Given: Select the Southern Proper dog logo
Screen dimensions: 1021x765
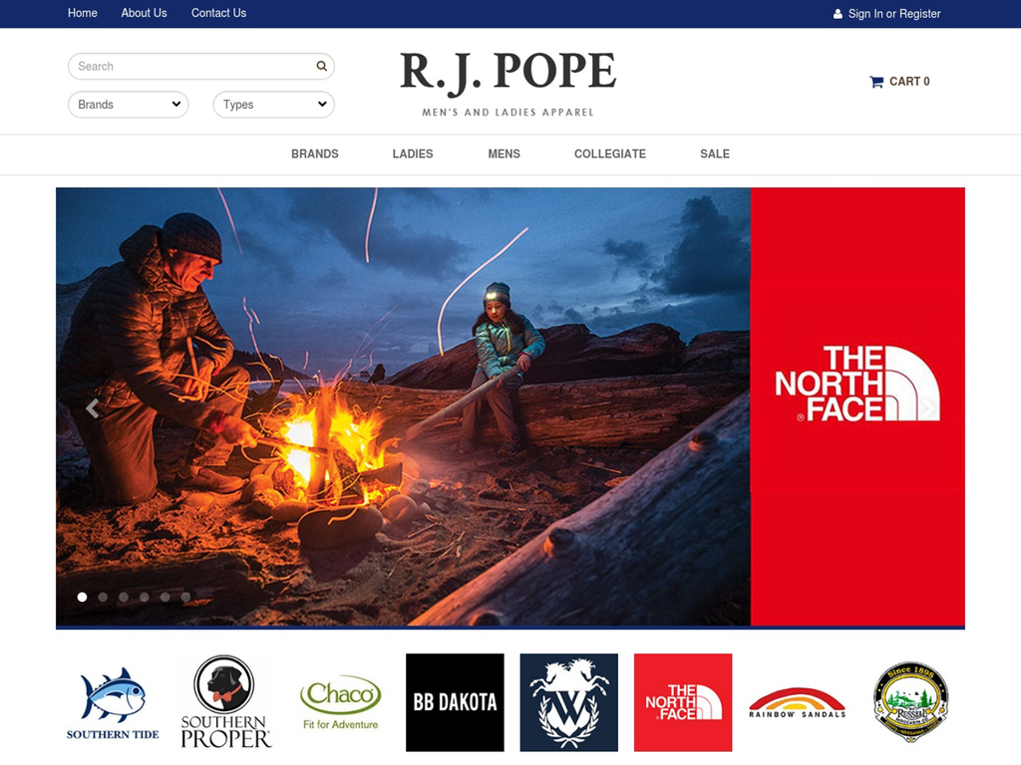Looking at the screenshot, I should (225, 702).
